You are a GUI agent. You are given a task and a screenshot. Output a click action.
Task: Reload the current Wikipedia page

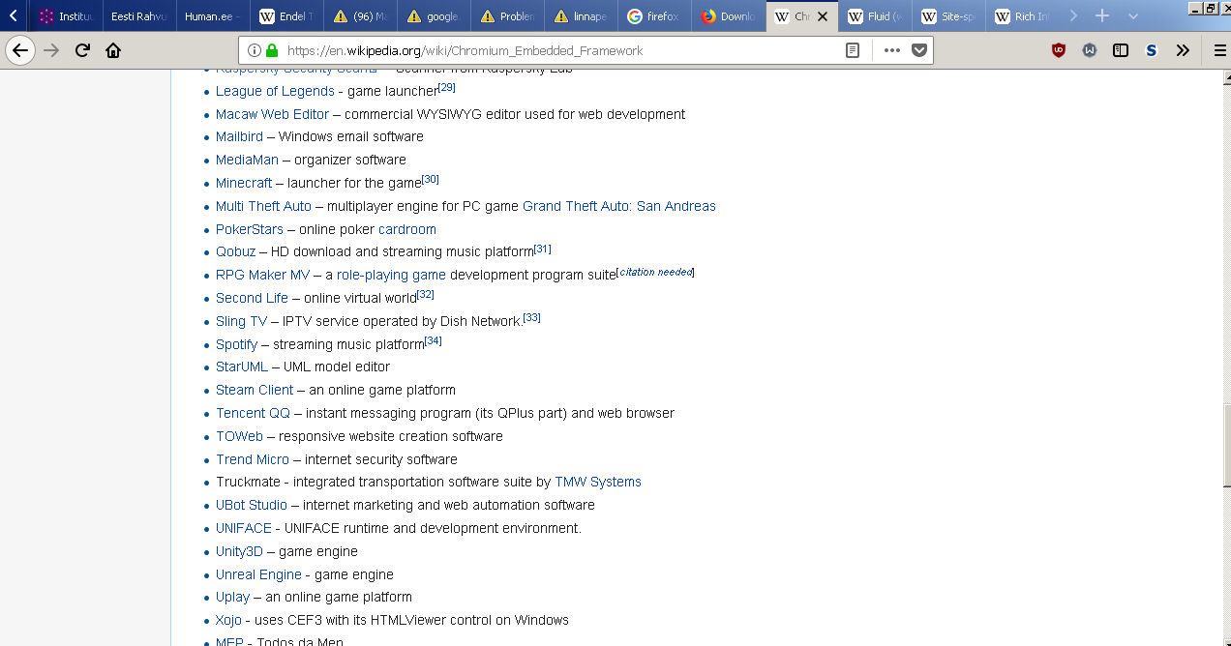pyautogui.click(x=83, y=50)
